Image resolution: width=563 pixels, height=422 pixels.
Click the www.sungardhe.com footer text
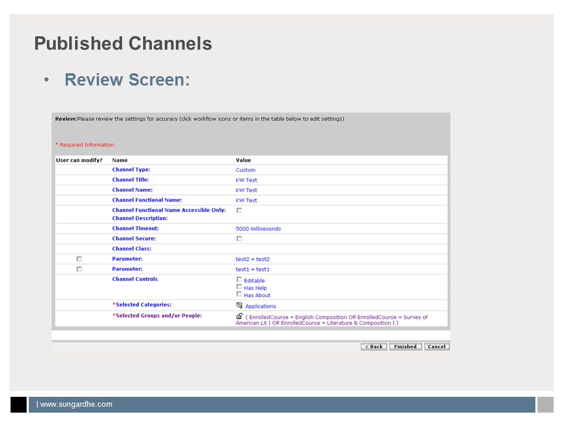(76, 404)
